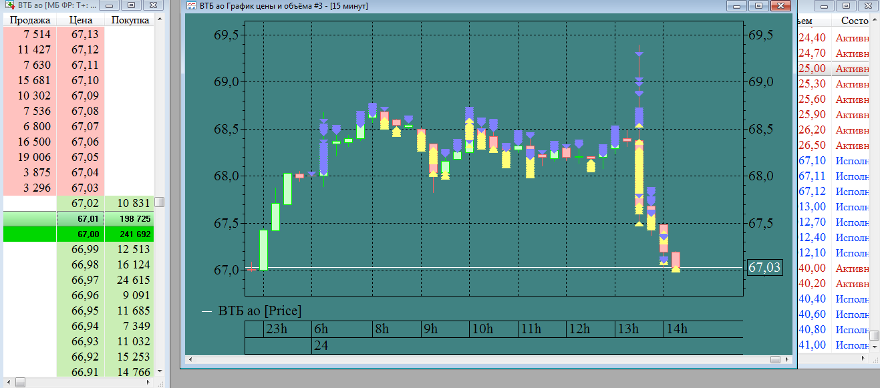Click Исполн status in the 12,70 row

click(853, 222)
